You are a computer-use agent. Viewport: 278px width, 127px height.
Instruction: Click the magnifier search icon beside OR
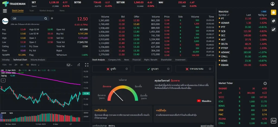point(46,19)
